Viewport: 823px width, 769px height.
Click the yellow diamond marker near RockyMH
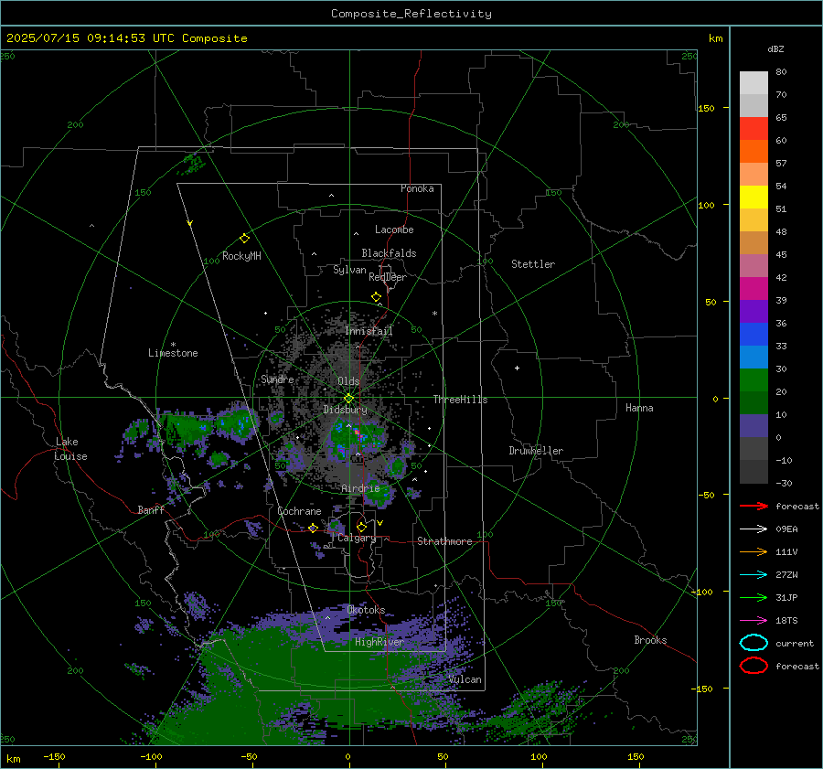tap(244, 239)
